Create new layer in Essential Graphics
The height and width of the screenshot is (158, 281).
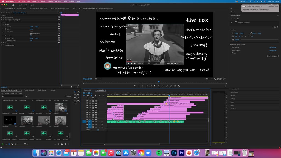pos(278,27)
